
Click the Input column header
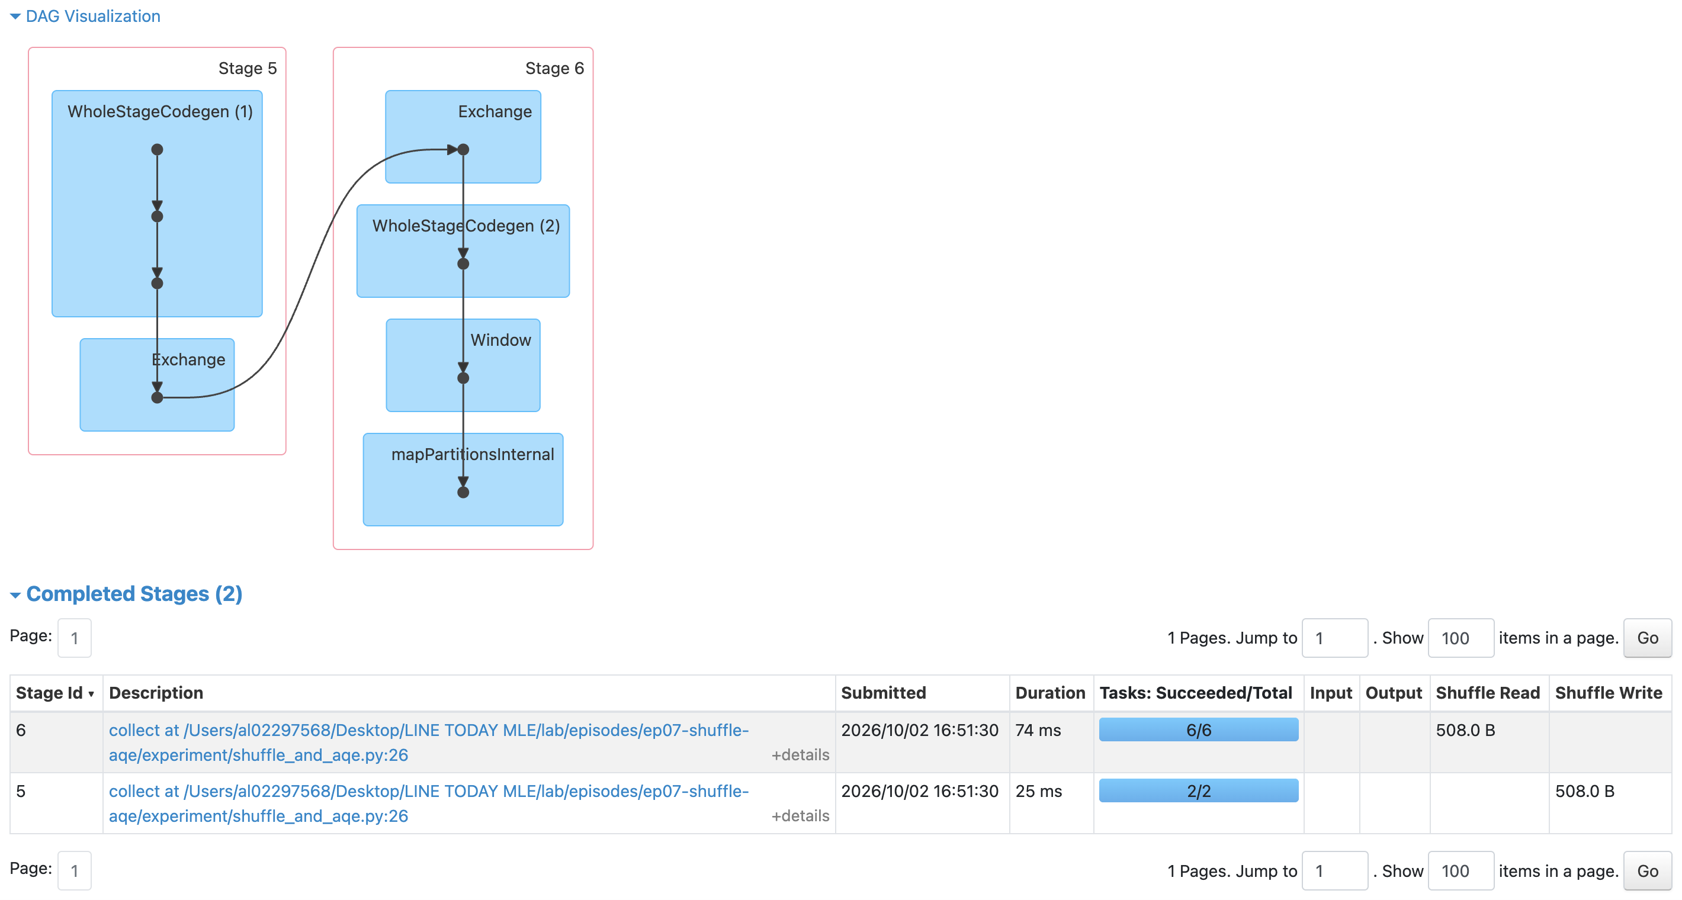[x=1331, y=693]
